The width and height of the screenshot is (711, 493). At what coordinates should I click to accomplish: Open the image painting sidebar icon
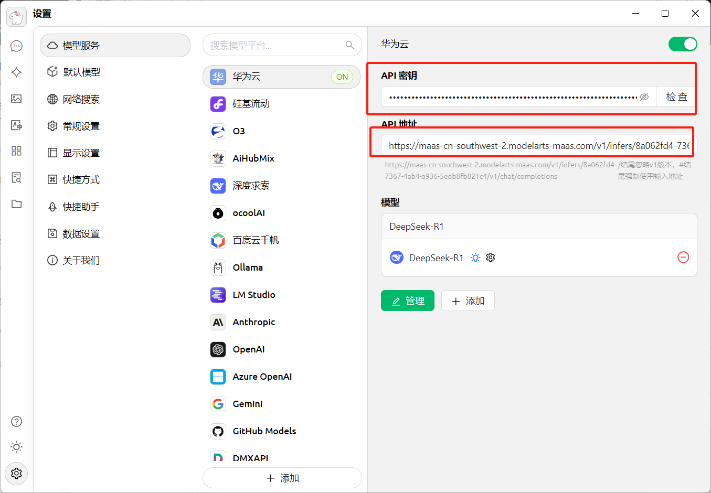(x=16, y=99)
